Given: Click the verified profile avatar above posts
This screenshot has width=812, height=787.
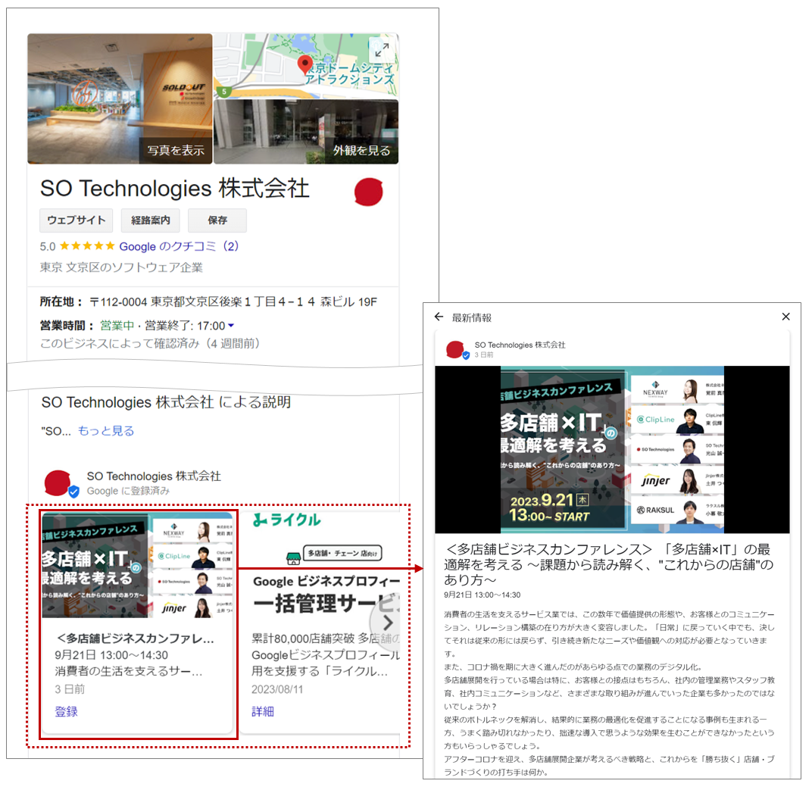Looking at the screenshot, I should [61, 483].
